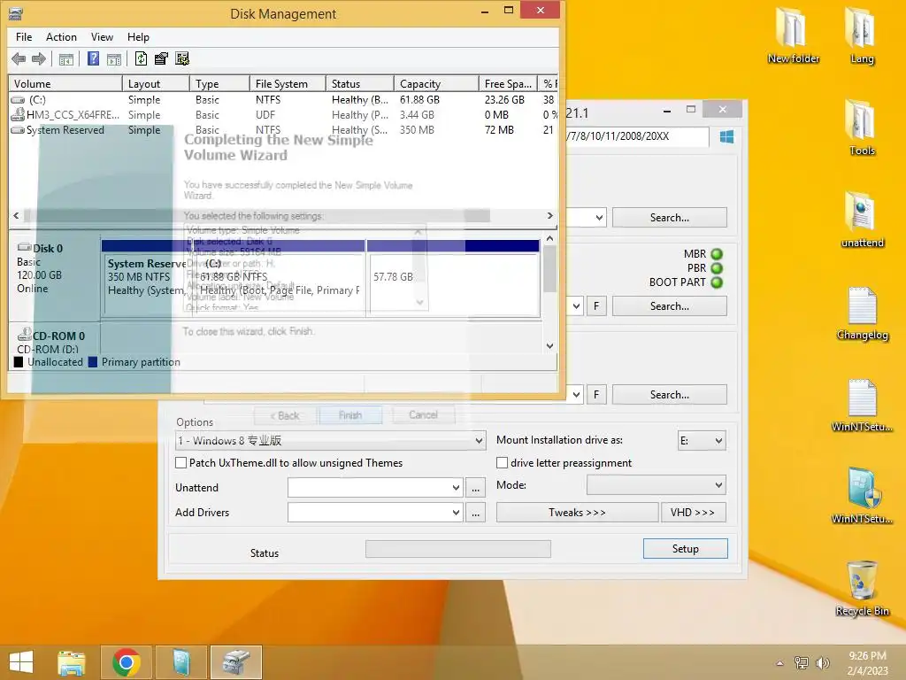Click the Search... button below BOOT PART

670,305
